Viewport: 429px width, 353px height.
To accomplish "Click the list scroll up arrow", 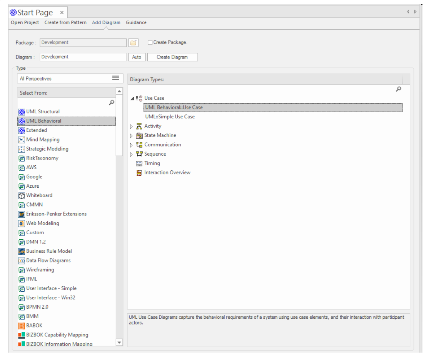I will [x=119, y=91].
